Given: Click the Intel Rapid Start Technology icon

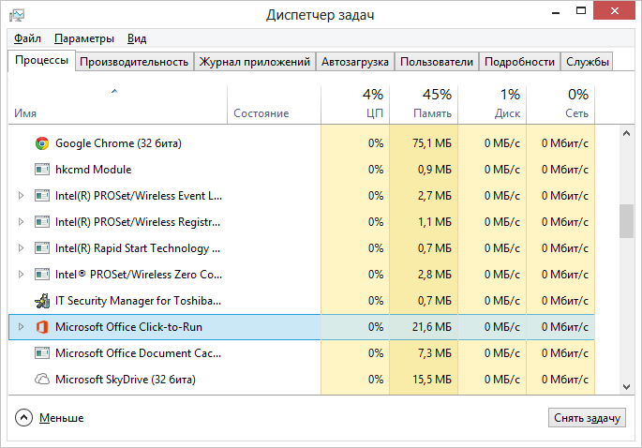Looking at the screenshot, I should click(42, 248).
